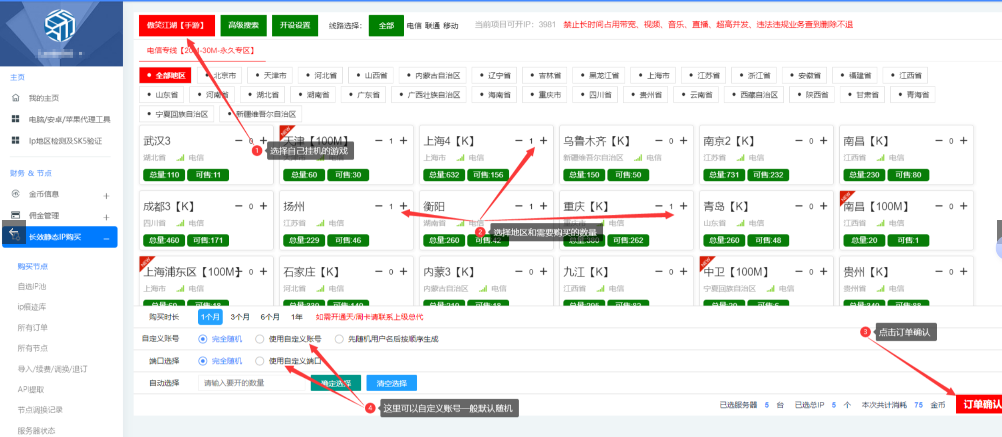1002x437 pixels.
Task: Select 完全随机 for 自定义账号
Action: point(203,339)
